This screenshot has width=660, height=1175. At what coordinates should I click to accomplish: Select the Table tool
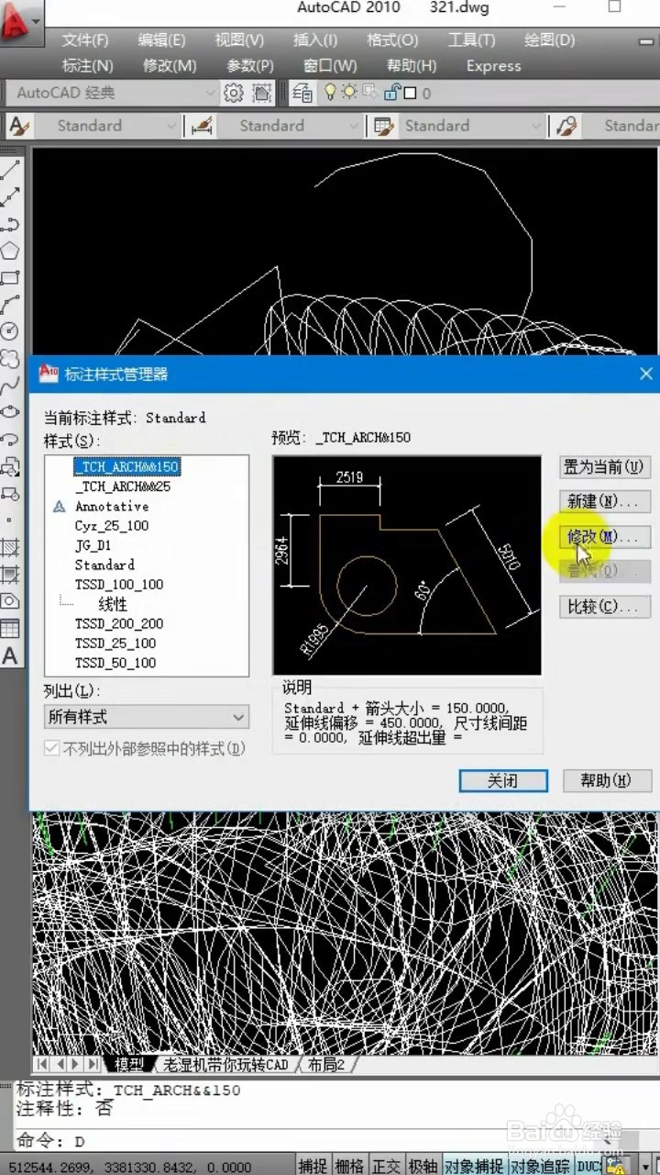[x=10, y=629]
